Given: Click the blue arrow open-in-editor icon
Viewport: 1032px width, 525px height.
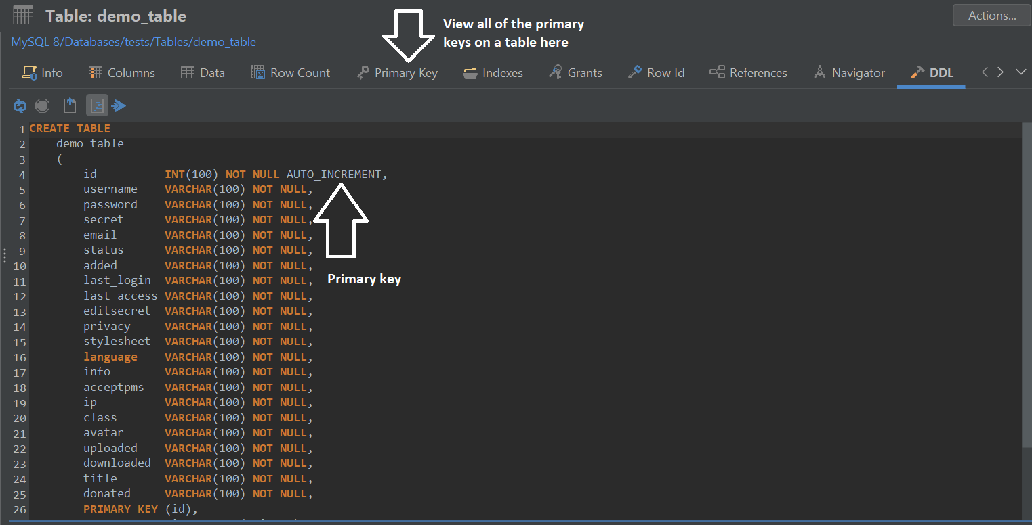Looking at the screenshot, I should (119, 106).
